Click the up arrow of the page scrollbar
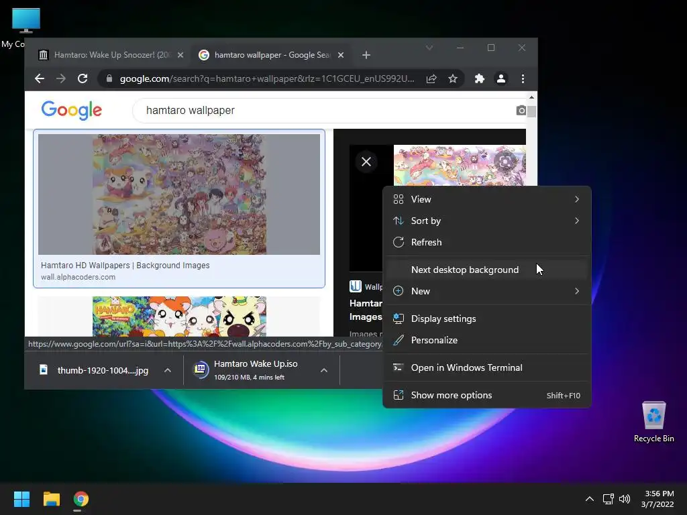 tap(531, 97)
